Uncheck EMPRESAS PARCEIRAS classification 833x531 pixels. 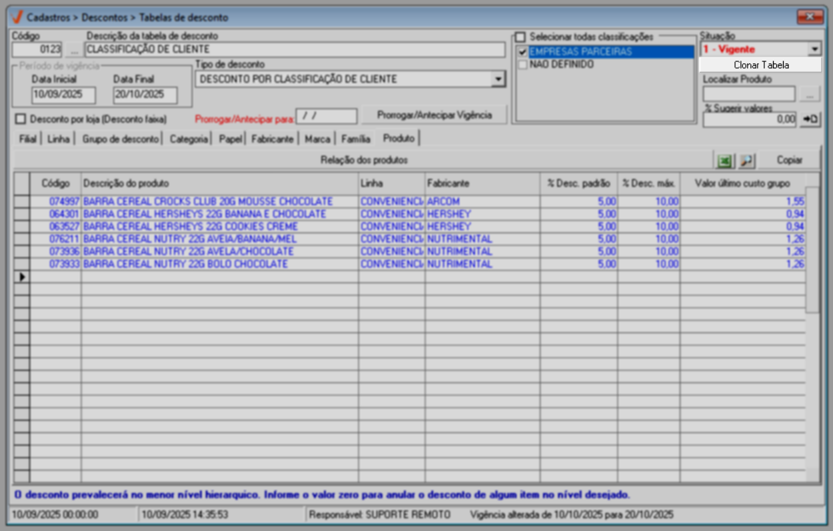522,52
